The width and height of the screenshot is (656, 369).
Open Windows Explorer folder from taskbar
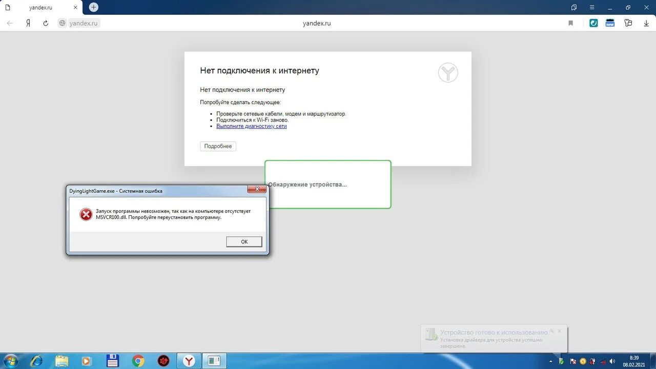click(x=61, y=361)
